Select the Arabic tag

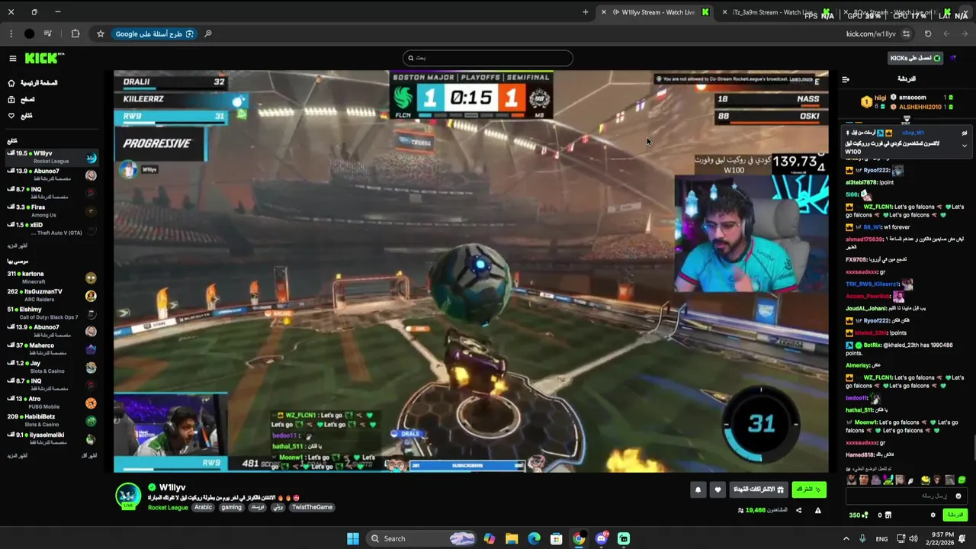click(203, 507)
